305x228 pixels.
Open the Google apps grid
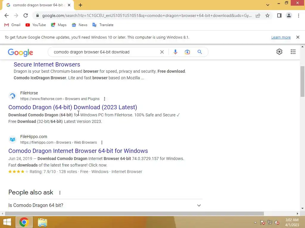(x=293, y=52)
